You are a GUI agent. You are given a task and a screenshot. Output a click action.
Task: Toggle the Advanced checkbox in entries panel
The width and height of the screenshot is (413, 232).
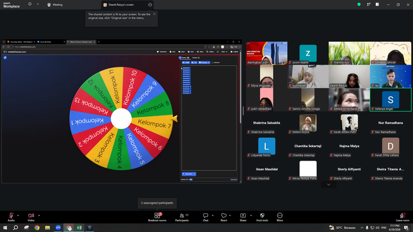(212, 63)
